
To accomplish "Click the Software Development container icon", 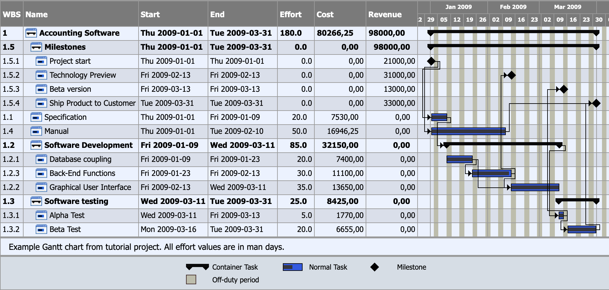I will 36,145.
